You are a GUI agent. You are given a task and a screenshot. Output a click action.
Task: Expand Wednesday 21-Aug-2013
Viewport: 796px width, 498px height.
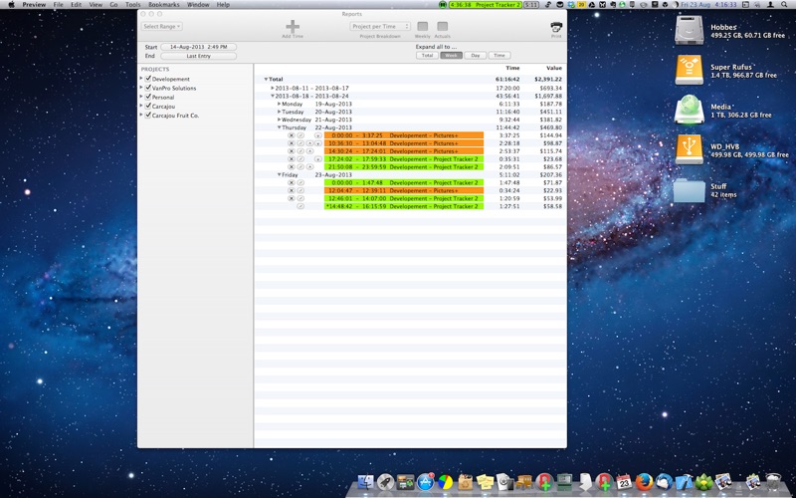(279, 120)
